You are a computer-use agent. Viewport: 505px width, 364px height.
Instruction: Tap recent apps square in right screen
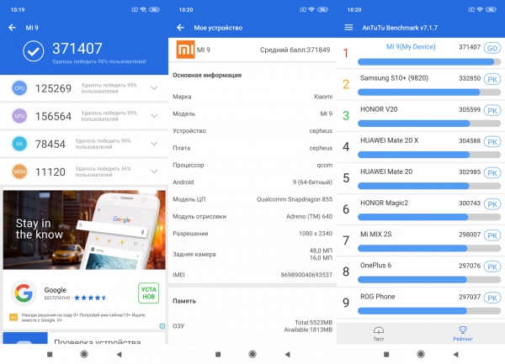pos(386,355)
